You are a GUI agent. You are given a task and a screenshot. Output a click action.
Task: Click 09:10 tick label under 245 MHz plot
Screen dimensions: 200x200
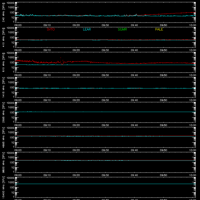coord(47,25)
